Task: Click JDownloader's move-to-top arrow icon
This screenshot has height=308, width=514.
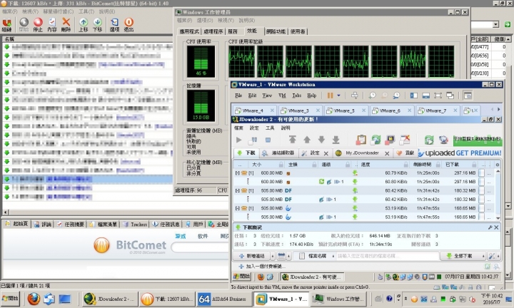Action: pos(292,140)
